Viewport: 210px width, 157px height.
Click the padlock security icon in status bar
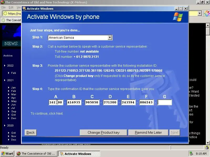(207, 148)
